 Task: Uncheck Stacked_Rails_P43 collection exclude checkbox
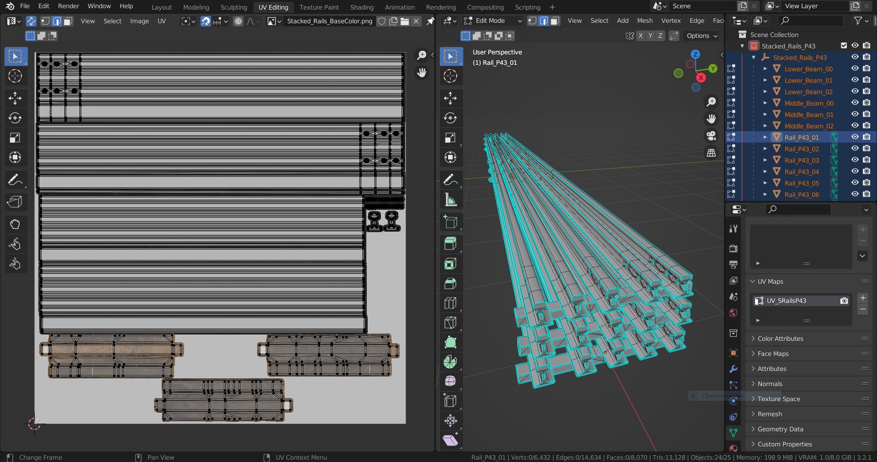coord(844,46)
